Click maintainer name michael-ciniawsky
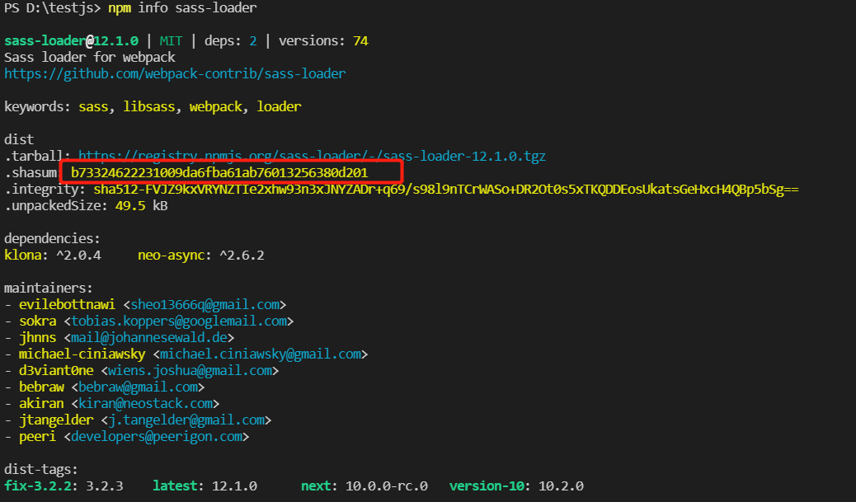 click(82, 354)
